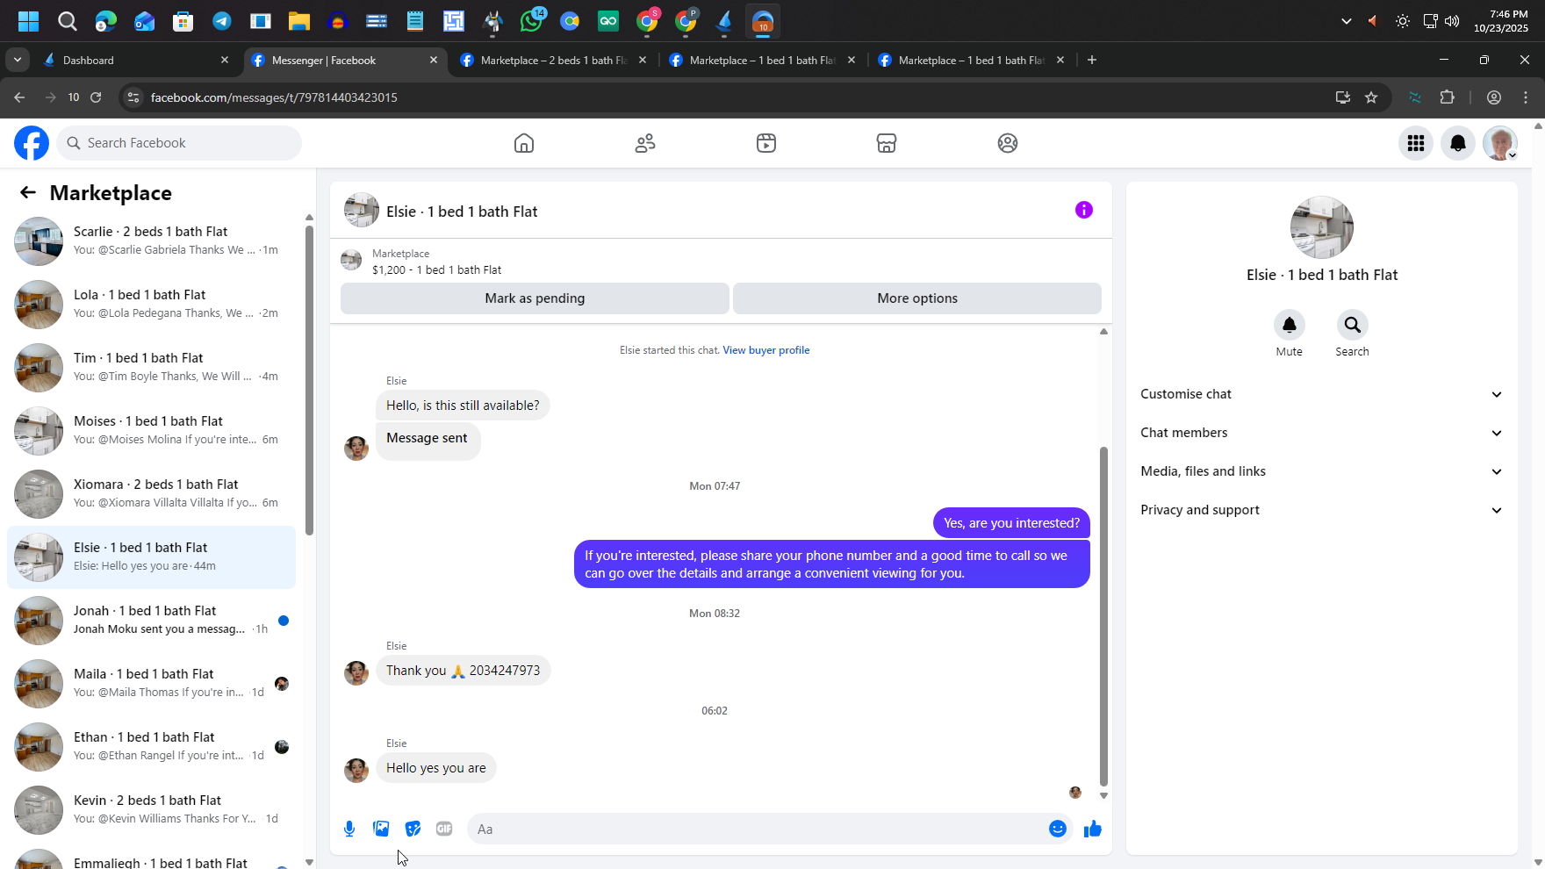This screenshot has height=869, width=1545.
Task: Record a voice clip with microphone icon
Action: click(x=349, y=829)
